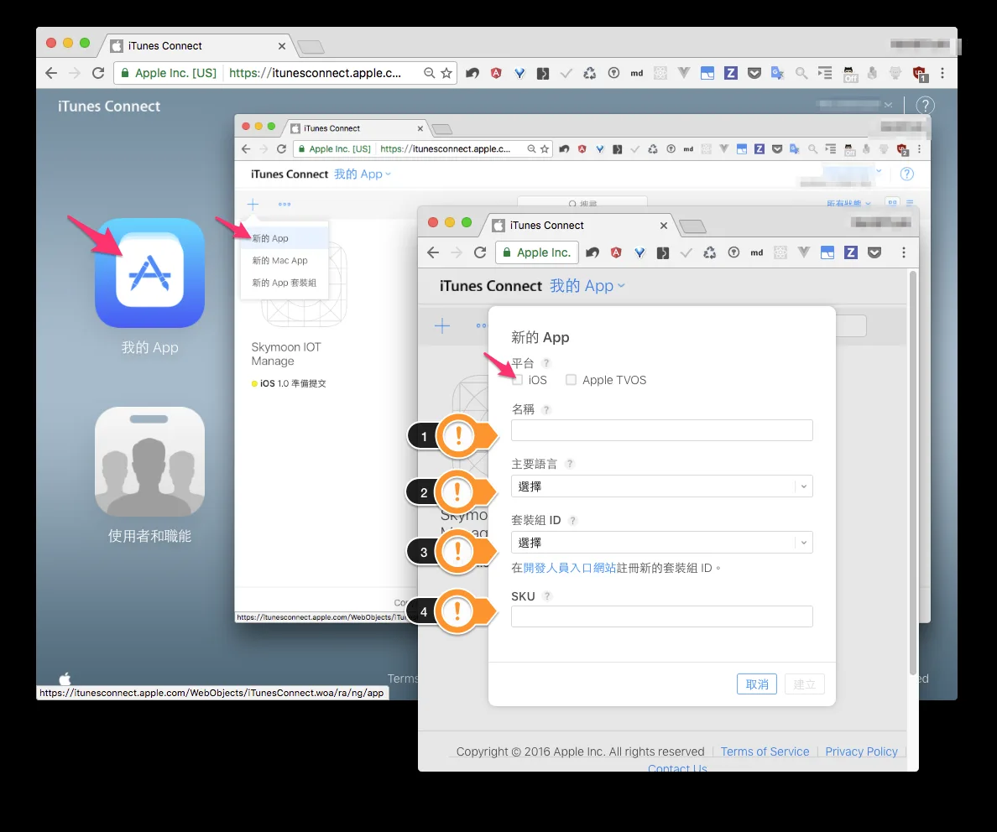Viewport: 997px width, 832px height.
Task: Click the plus icon behind the 新的 App dialog
Action: point(442,326)
